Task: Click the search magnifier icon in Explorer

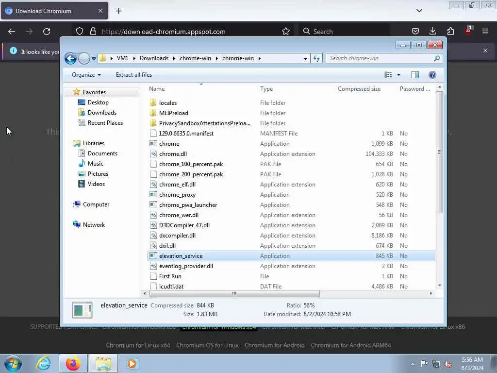Action: click(x=437, y=58)
